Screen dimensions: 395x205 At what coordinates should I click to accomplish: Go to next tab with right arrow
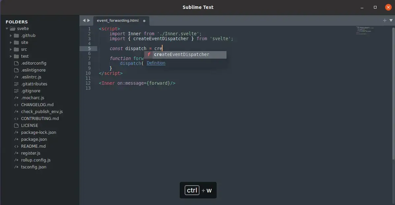[x=89, y=20]
